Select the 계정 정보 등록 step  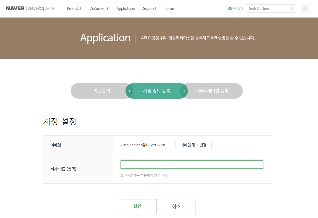point(157,91)
